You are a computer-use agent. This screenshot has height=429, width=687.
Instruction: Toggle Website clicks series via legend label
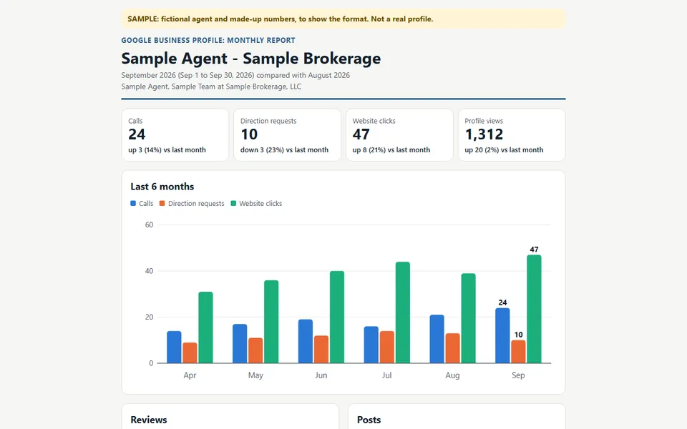260,204
